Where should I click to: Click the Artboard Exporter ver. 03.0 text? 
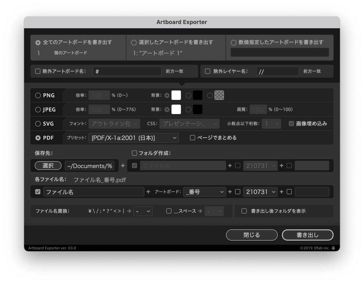click(52, 248)
